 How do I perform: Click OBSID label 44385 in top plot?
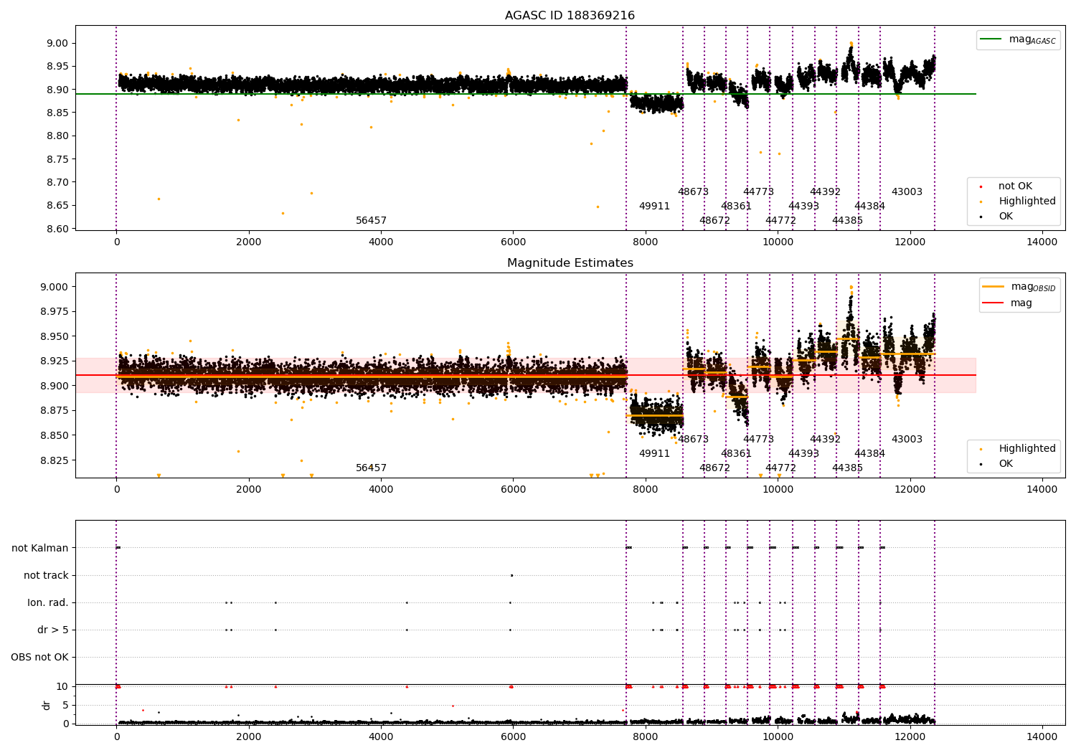click(x=847, y=221)
